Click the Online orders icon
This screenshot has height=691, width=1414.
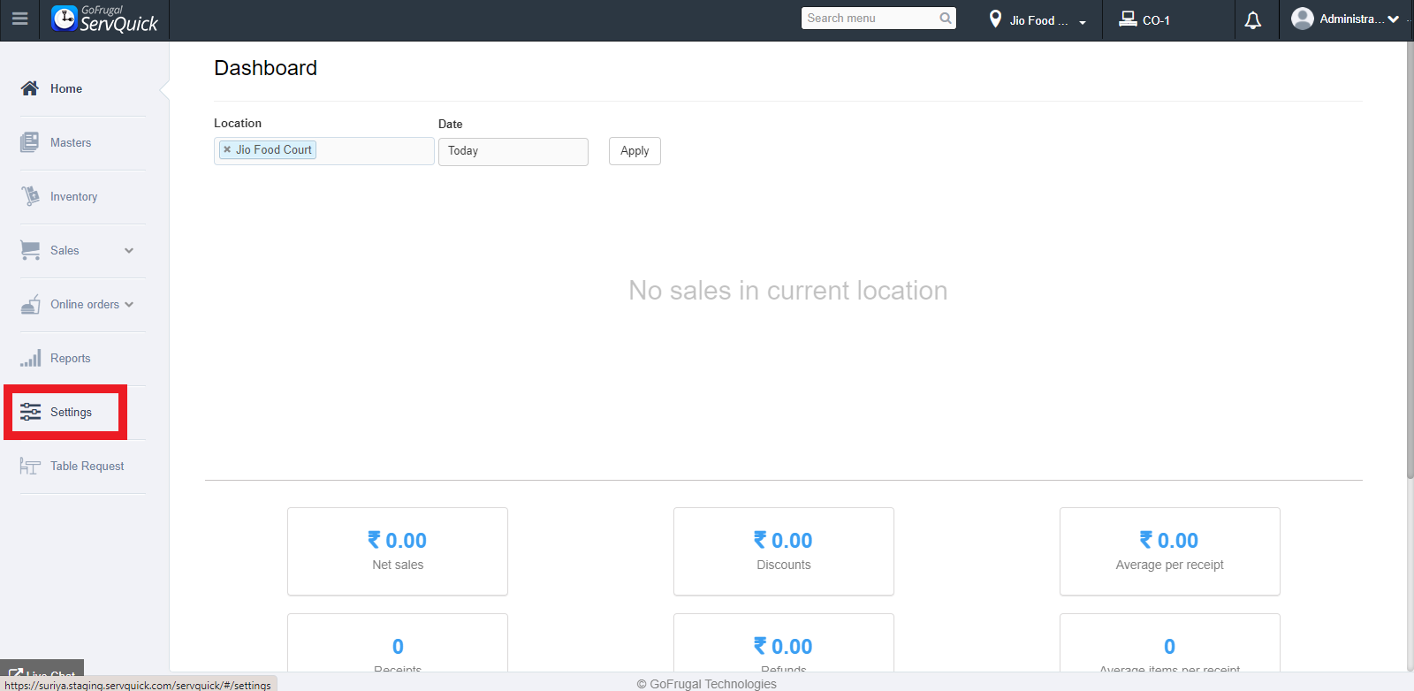pos(30,304)
